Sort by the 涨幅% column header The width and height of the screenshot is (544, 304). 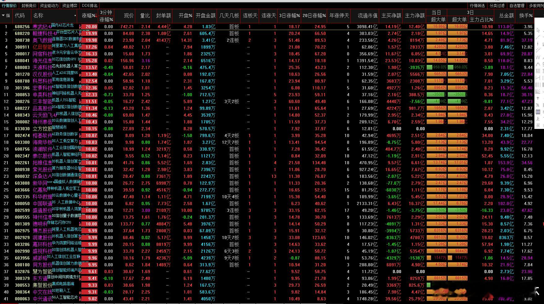pyautogui.click(x=89, y=16)
